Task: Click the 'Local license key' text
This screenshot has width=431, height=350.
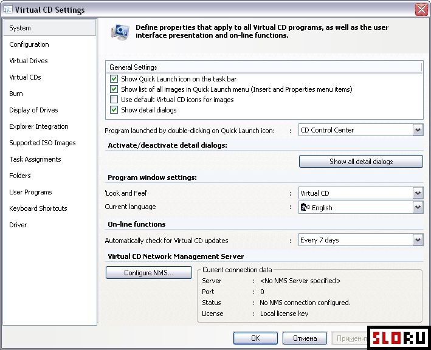Action: [x=284, y=314]
